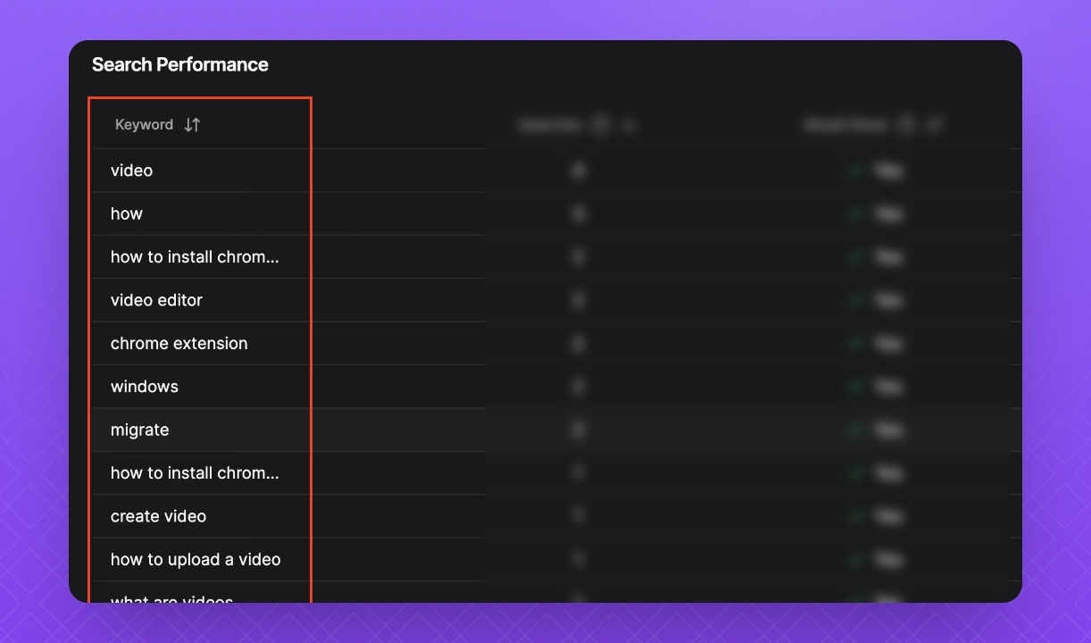The width and height of the screenshot is (1091, 643).
Task: Click the sort arrow in the middle column header
Action: (x=629, y=126)
